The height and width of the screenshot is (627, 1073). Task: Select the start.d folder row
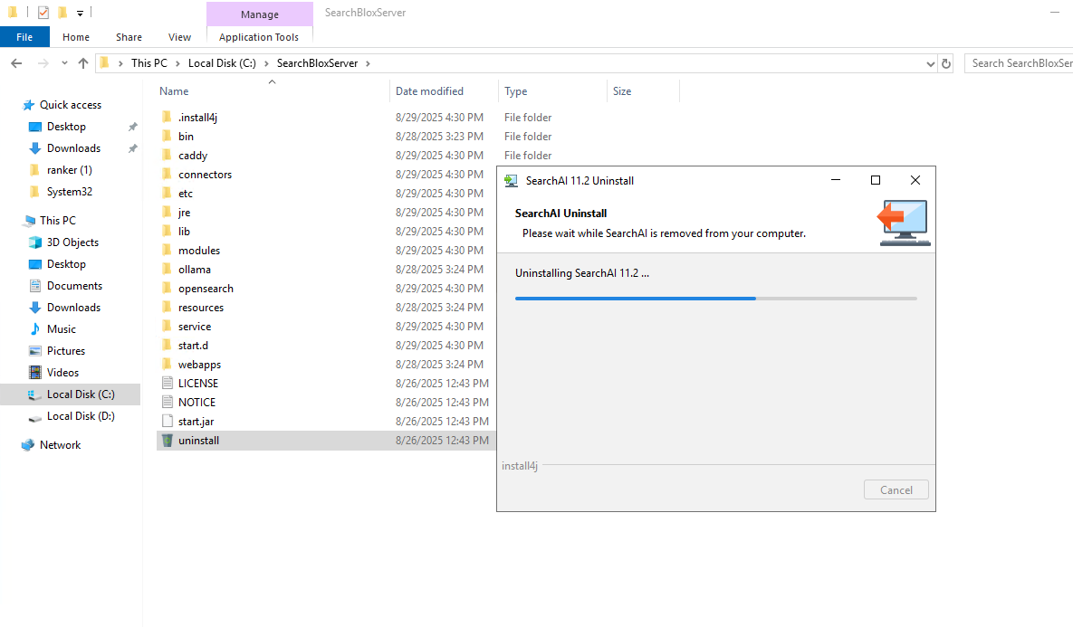pos(326,346)
